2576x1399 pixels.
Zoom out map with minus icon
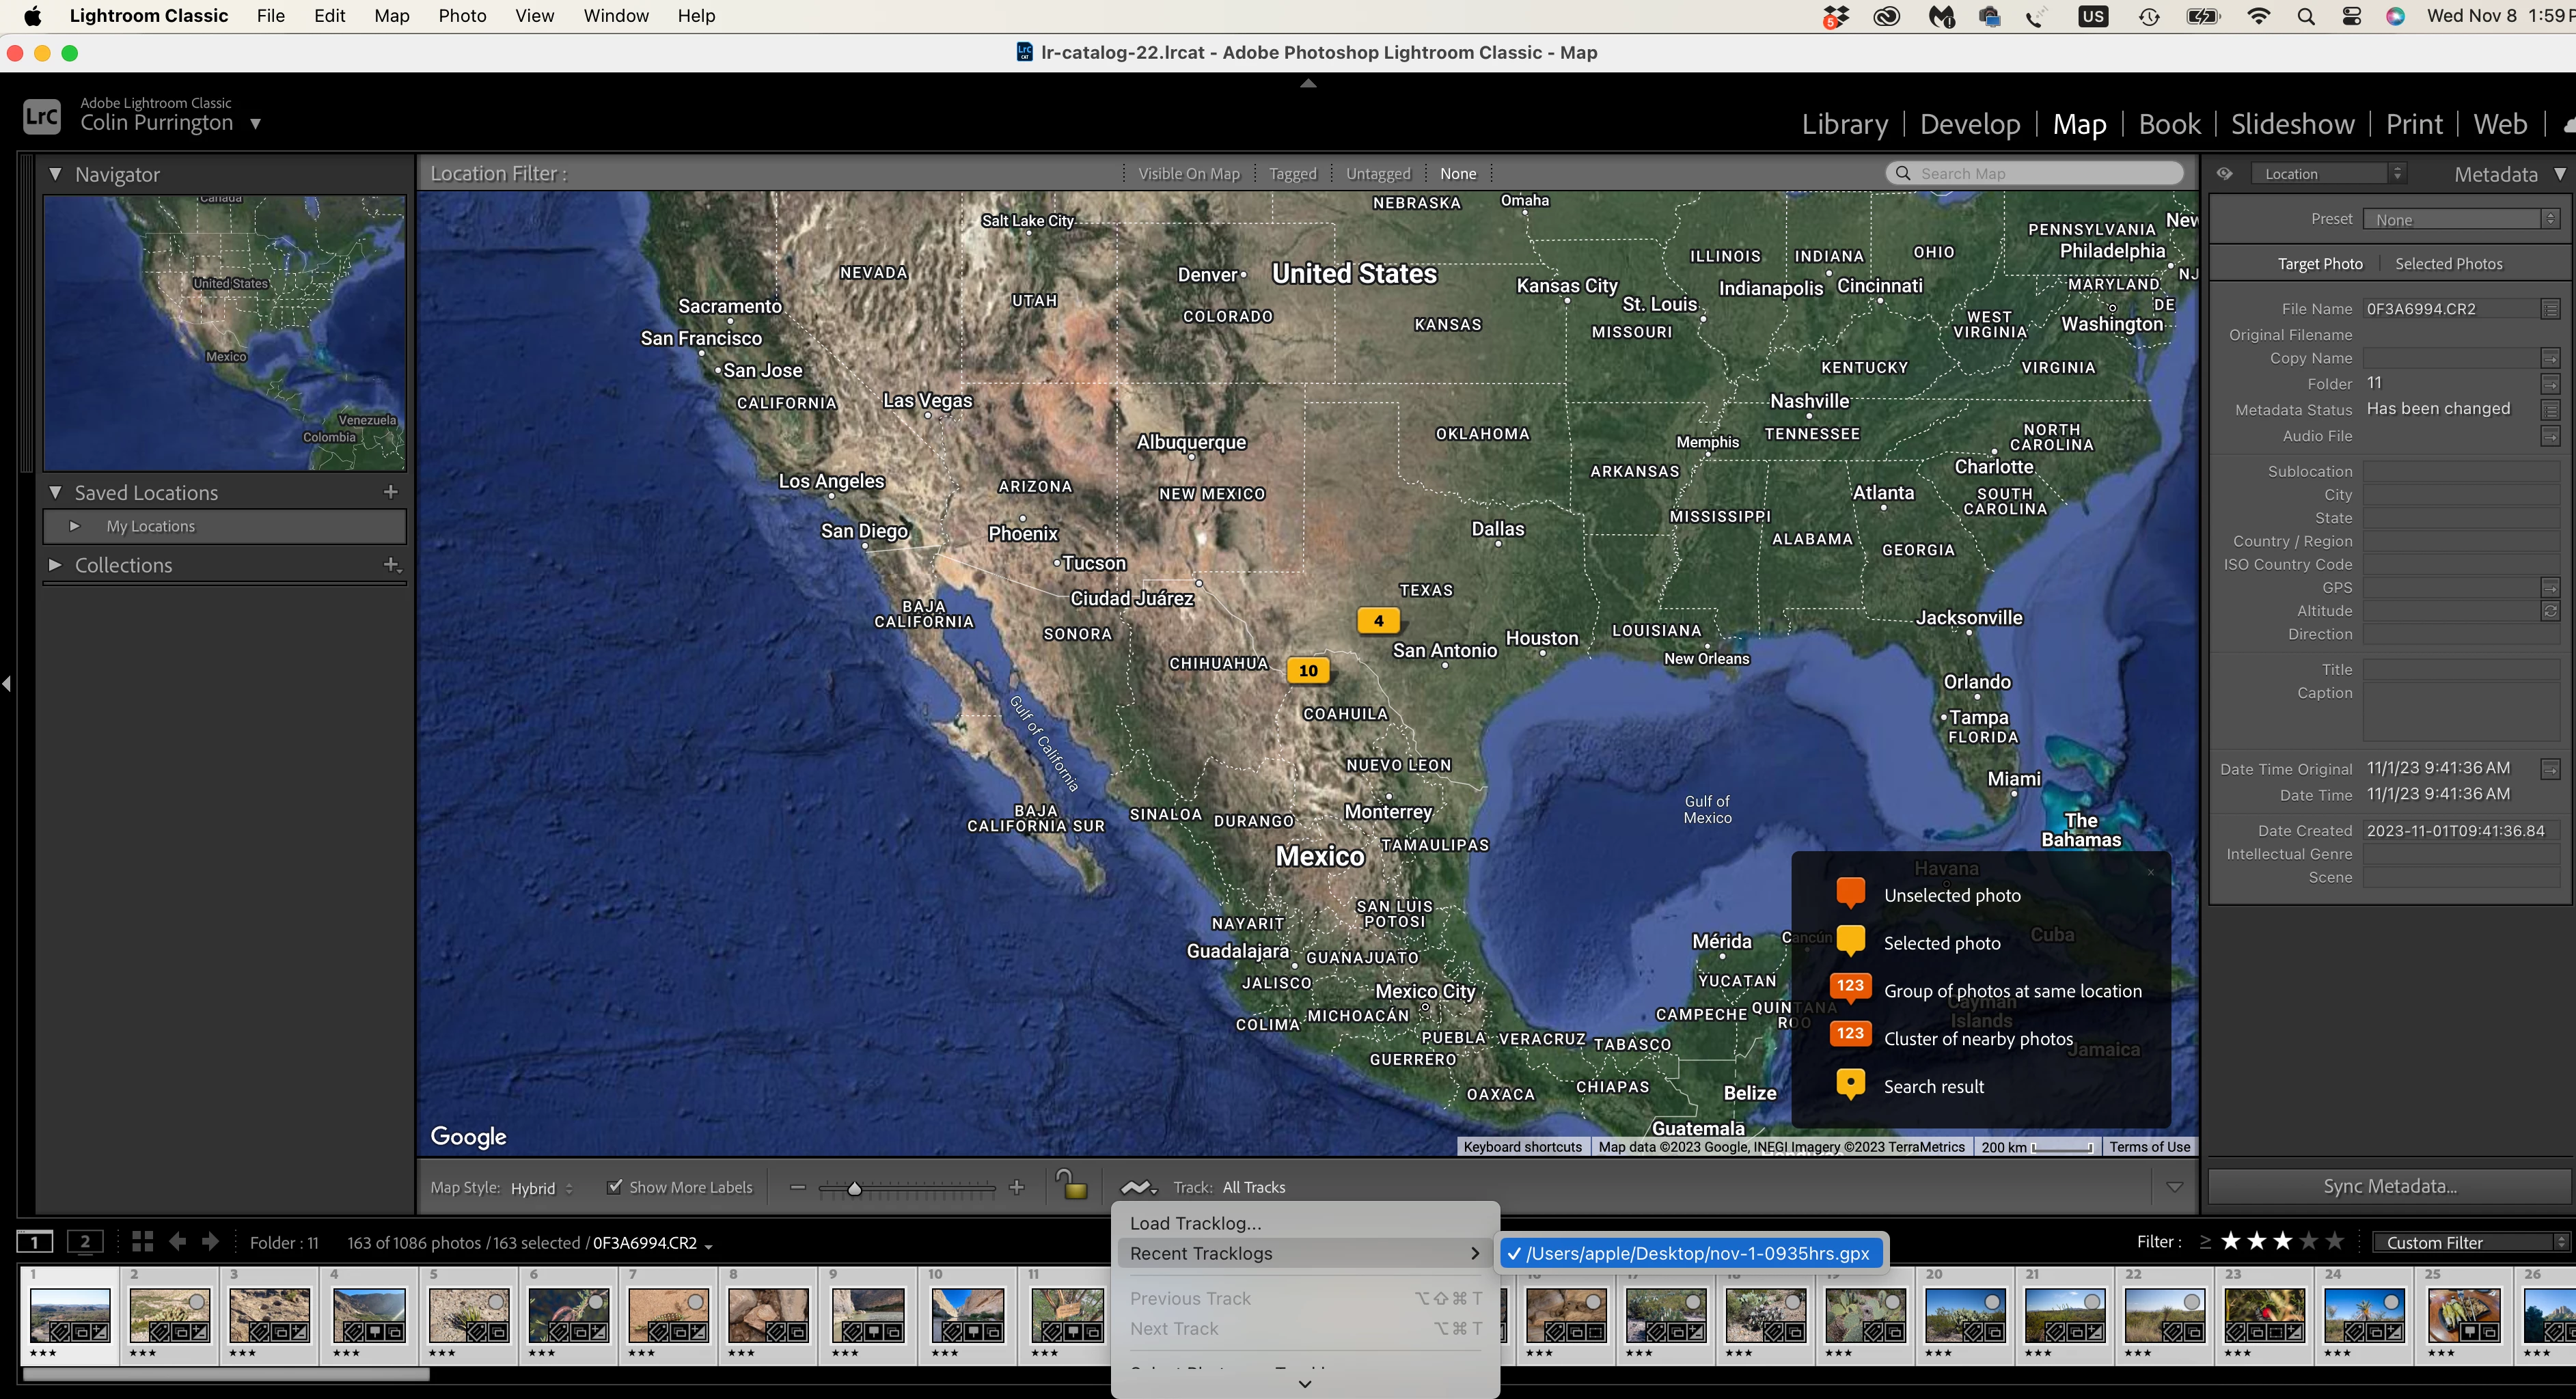[797, 1187]
